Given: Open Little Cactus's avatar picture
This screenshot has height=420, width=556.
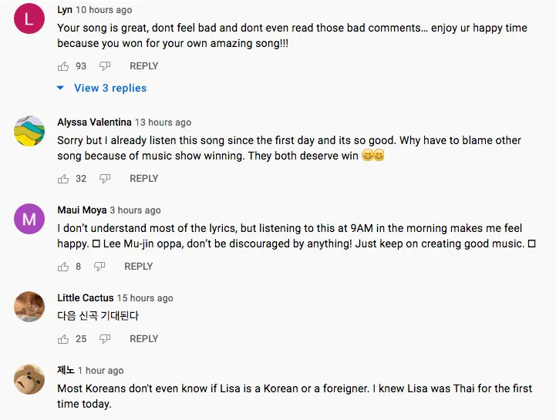Looking at the screenshot, I should (x=29, y=307).
